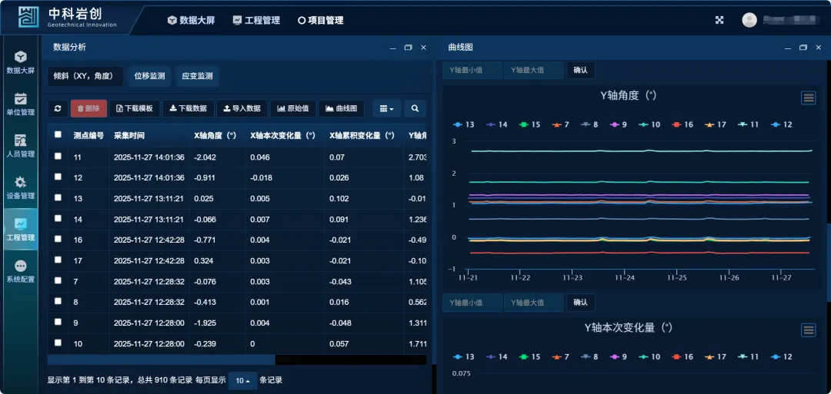Click the top Y轴最小值 input field

pyautogui.click(x=472, y=70)
